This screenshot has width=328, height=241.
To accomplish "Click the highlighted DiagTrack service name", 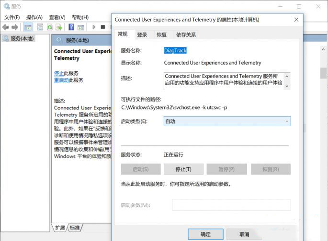I will point(175,51).
